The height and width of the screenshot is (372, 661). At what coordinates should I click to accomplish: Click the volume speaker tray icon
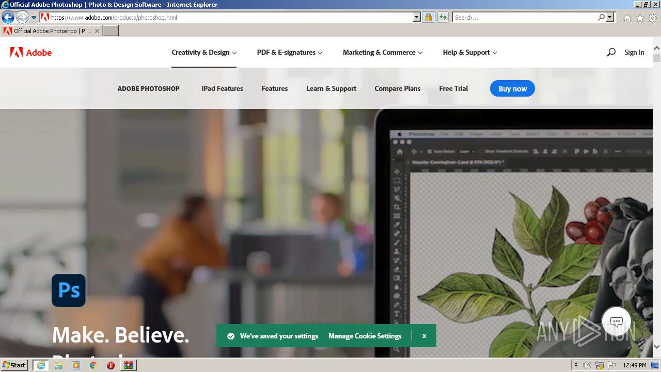587,365
